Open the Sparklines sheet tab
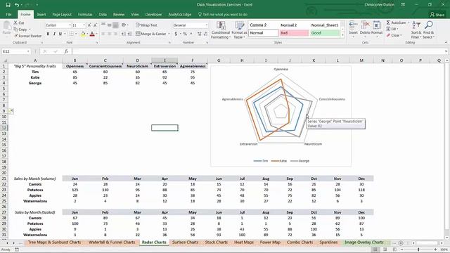The width and height of the screenshot is (450, 253). [328, 242]
